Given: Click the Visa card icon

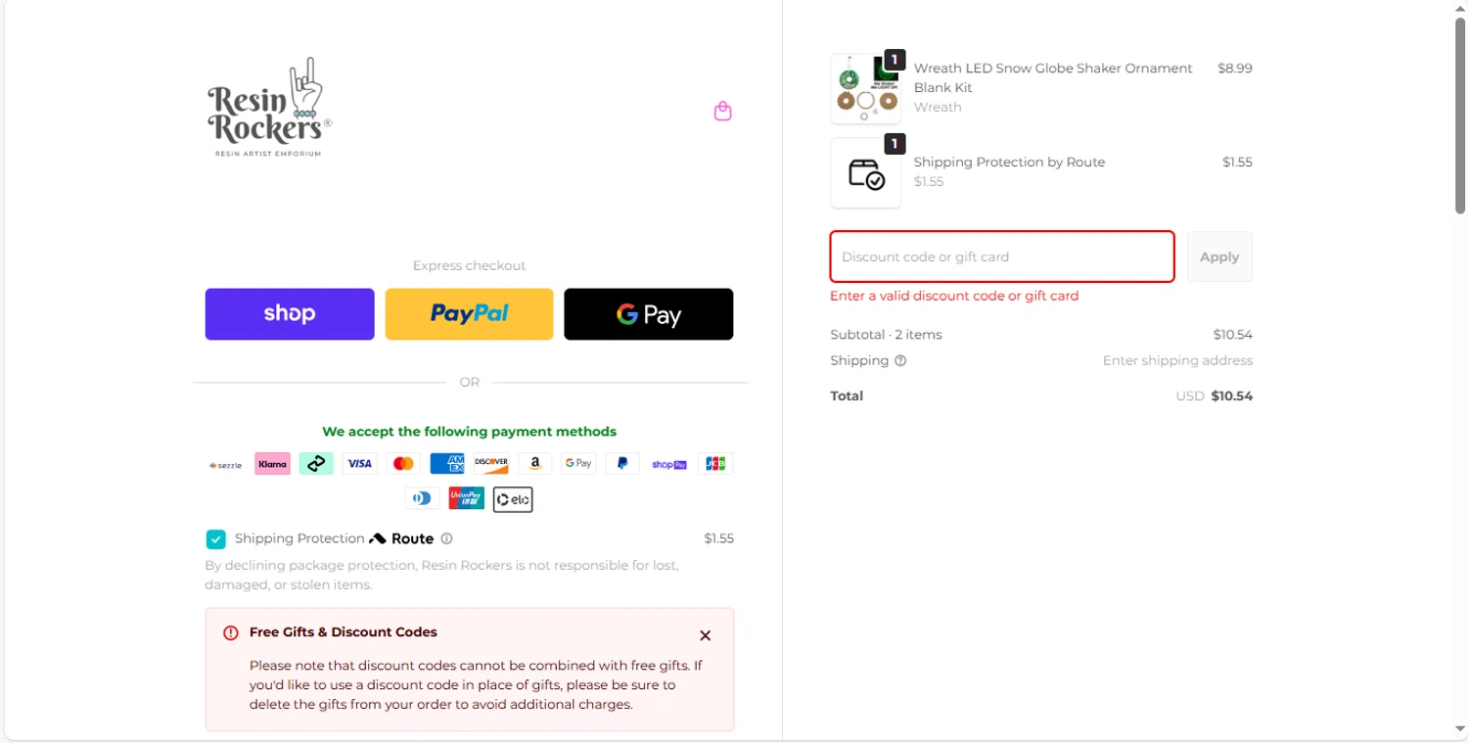Looking at the screenshot, I should pyautogui.click(x=359, y=464).
